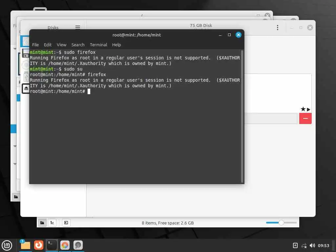Viewport: 336px width, 252px height.
Task: Adjust the file manager zoom slider
Action: [281, 223]
